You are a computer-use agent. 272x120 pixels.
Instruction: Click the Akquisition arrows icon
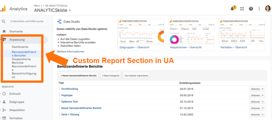tap(4, 110)
